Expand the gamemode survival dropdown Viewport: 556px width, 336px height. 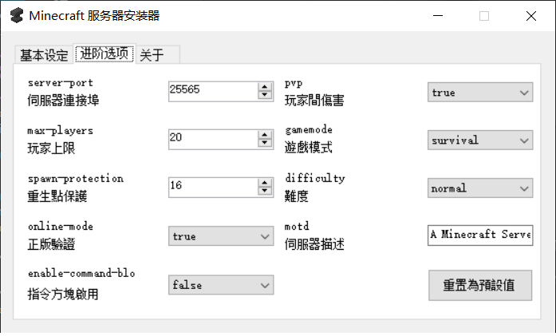coord(480,140)
